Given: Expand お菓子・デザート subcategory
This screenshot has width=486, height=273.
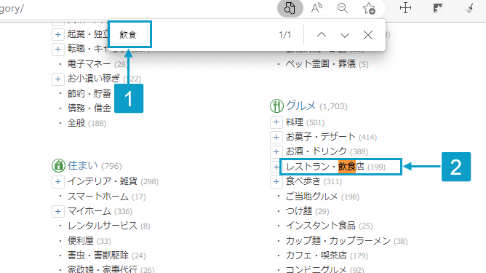Looking at the screenshot, I should pyautogui.click(x=276, y=137).
